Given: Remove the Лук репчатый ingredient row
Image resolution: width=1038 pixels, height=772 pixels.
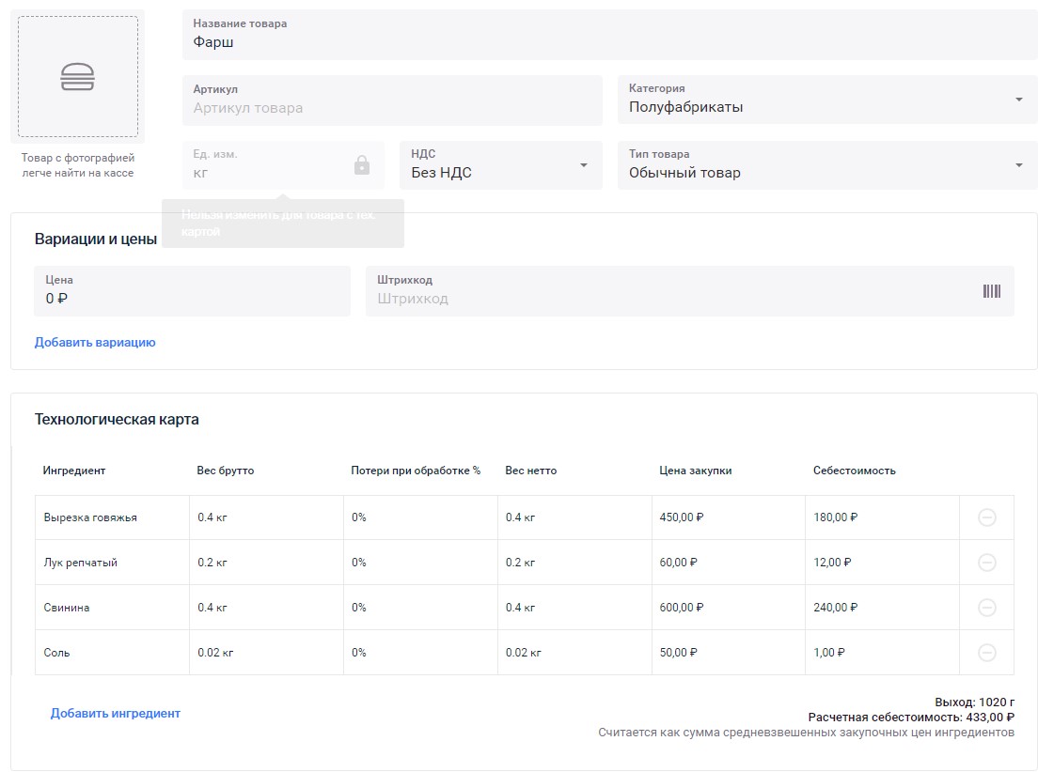Looking at the screenshot, I should [x=986, y=563].
